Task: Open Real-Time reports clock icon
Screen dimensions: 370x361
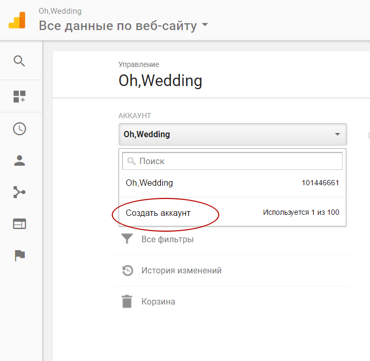Action: click(x=20, y=129)
